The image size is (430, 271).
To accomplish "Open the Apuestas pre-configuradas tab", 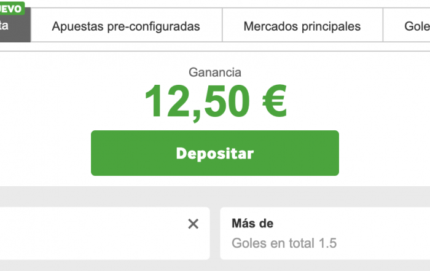I will pyautogui.click(x=126, y=26).
